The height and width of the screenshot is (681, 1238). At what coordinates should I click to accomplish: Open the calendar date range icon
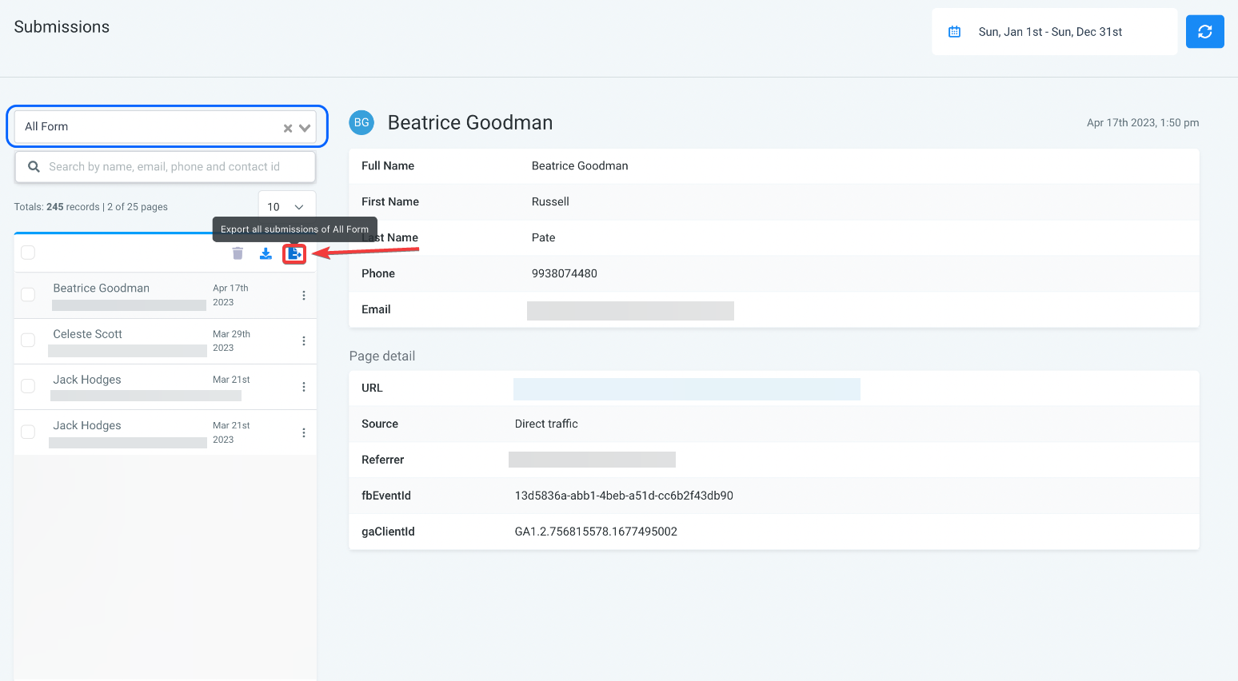click(954, 32)
